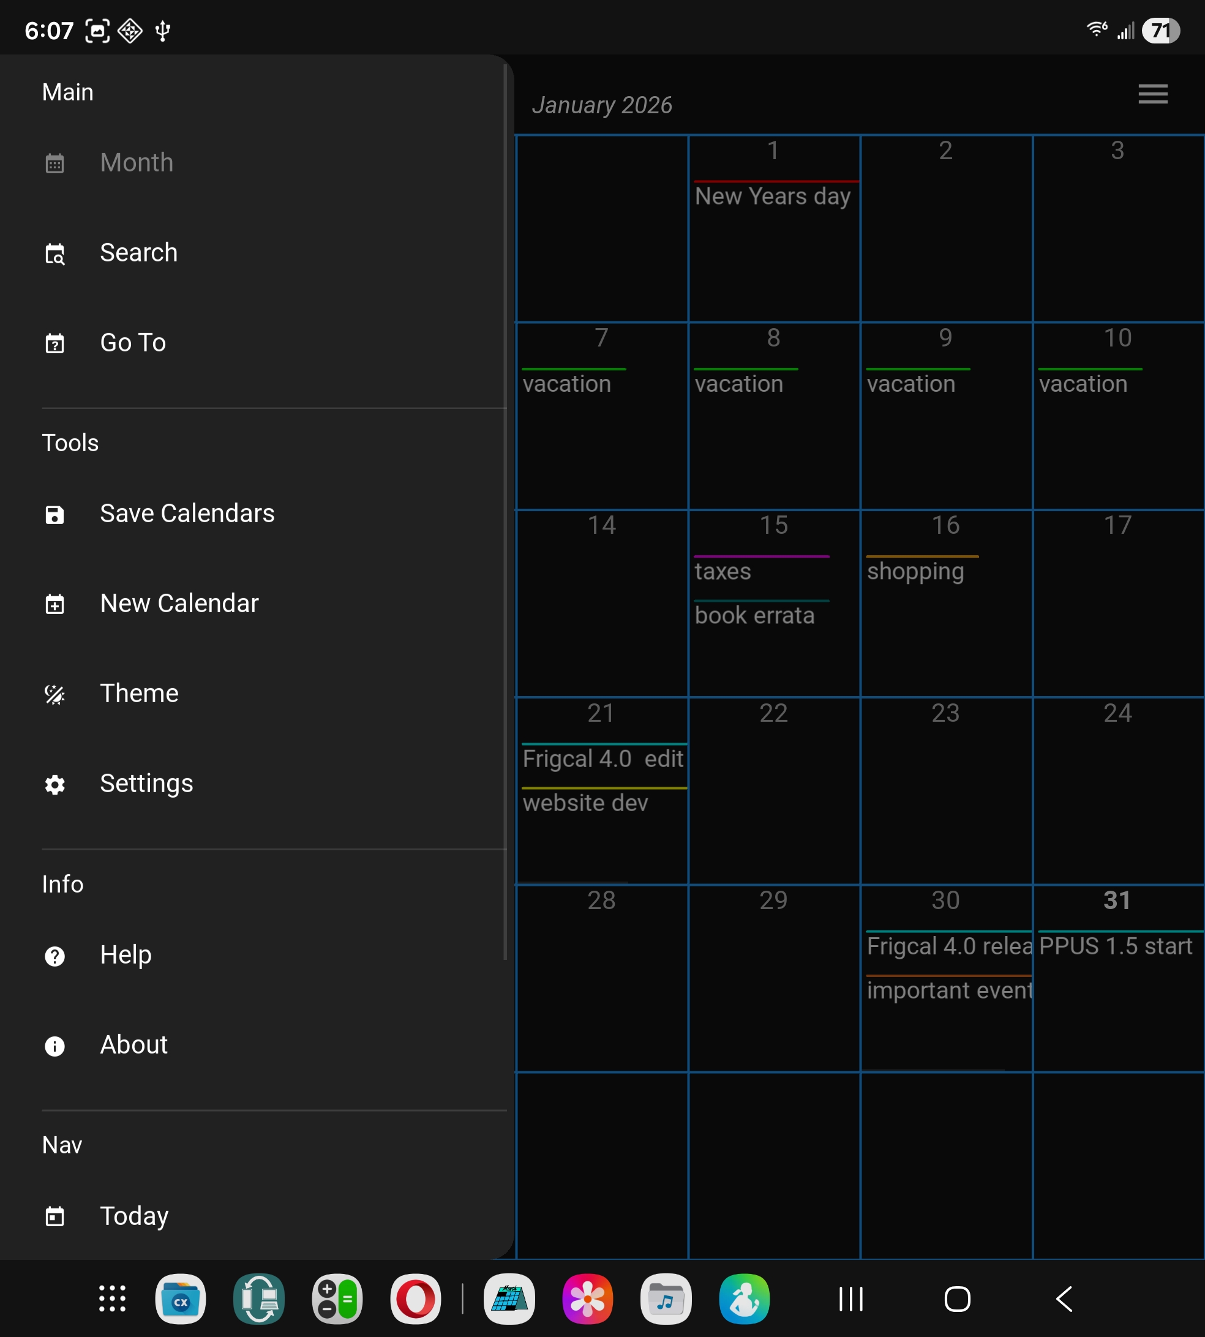Tap the Today calendar icon
The image size is (1205, 1337).
pos(55,1216)
